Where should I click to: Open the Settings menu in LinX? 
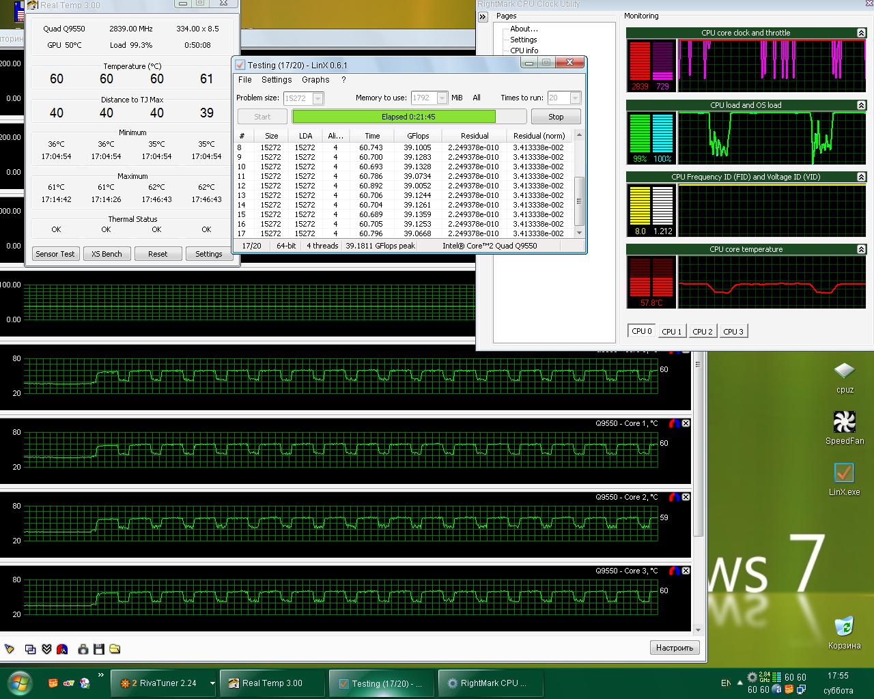(x=277, y=80)
